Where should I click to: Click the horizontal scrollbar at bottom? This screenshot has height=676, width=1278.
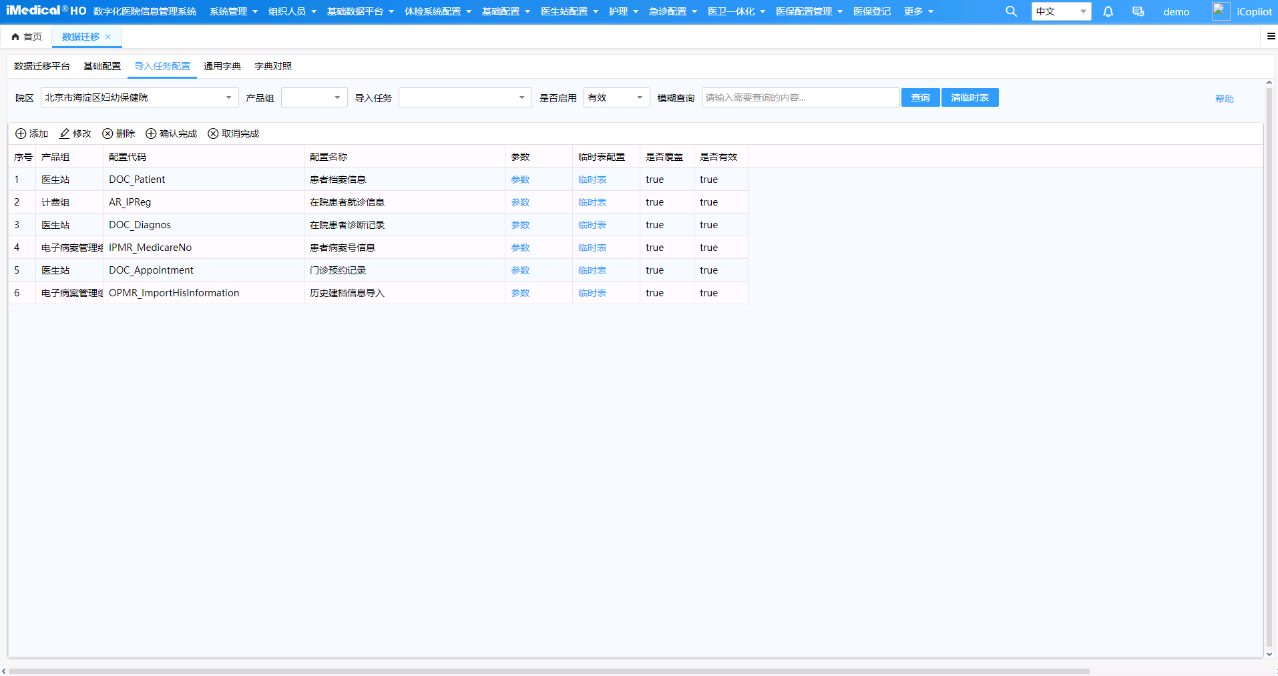click(549, 671)
